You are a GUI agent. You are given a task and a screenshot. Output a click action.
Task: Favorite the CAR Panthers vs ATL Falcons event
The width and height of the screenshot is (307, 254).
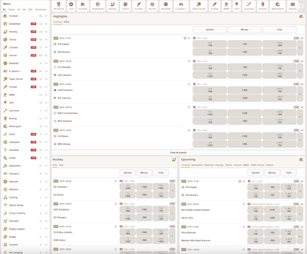click(189, 84)
